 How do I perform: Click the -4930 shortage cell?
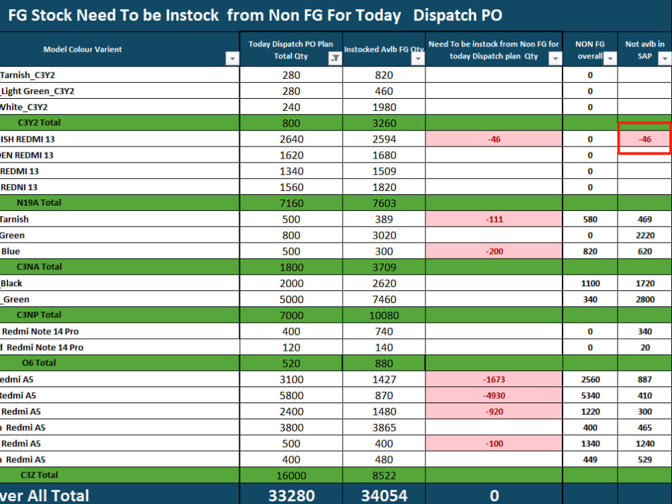click(494, 395)
